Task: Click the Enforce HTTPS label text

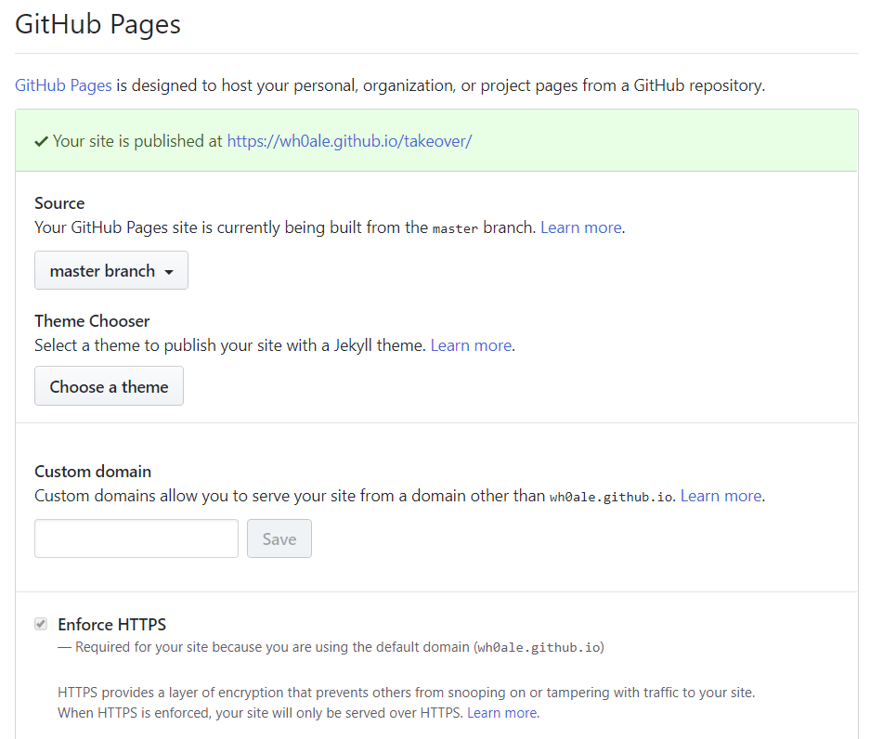Action: 112,625
